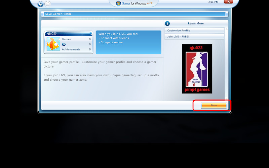Click the Learn More header
This screenshot has width=269, height=168.
point(196,23)
